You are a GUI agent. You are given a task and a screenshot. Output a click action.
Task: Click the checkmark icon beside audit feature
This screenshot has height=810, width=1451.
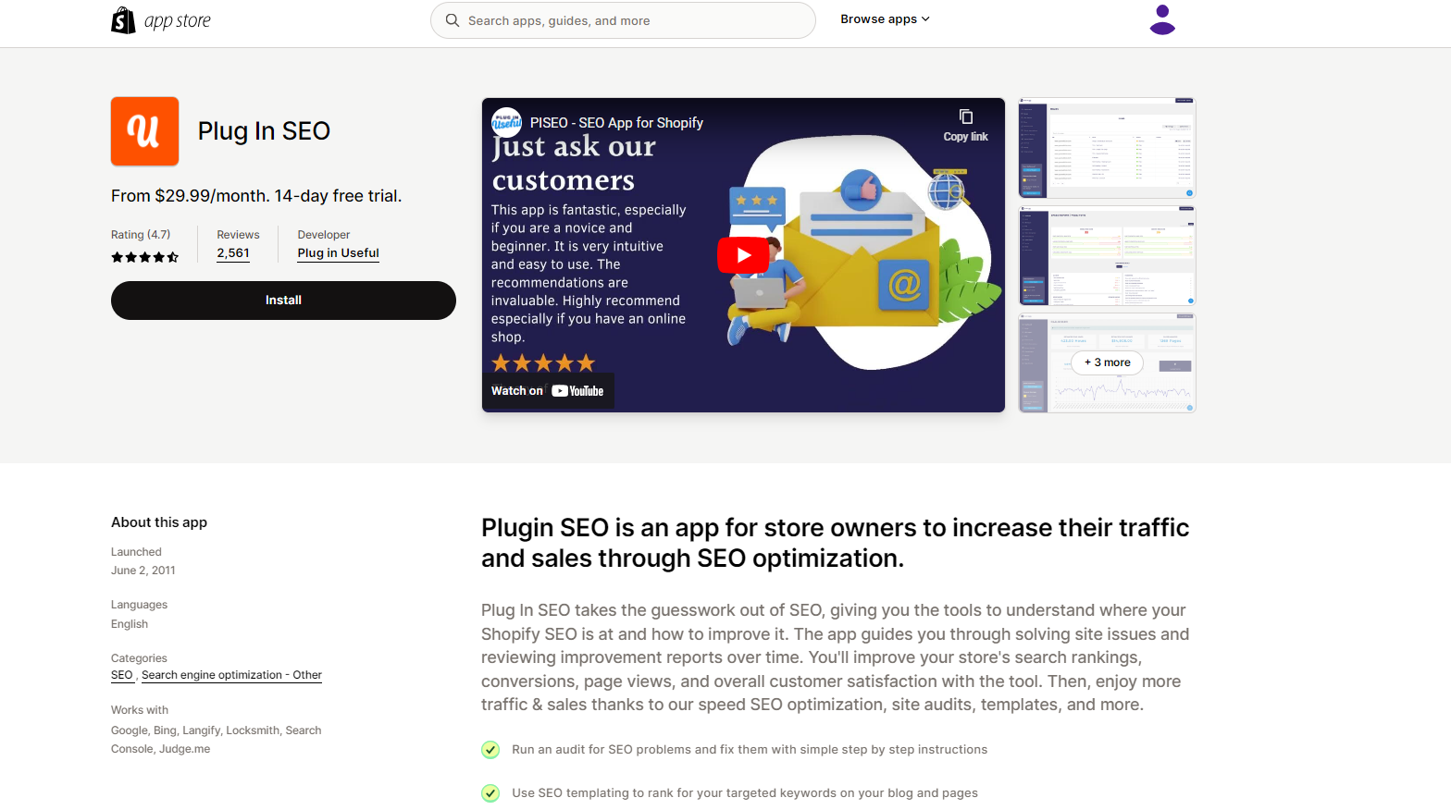490,750
